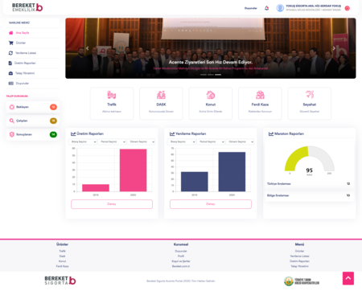Screen dimensions: 362x291
Task: Click Detay button under Üretim Raporları chart
Action: click(x=112, y=204)
